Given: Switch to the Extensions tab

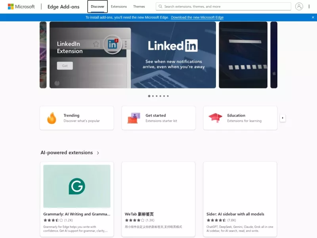Looking at the screenshot, I should [119, 6].
